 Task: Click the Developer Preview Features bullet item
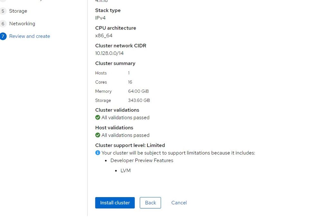pyautogui.click(x=142, y=160)
